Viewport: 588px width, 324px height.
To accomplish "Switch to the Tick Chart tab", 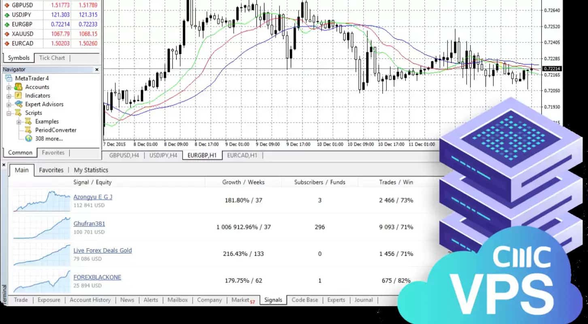I will click(x=52, y=58).
